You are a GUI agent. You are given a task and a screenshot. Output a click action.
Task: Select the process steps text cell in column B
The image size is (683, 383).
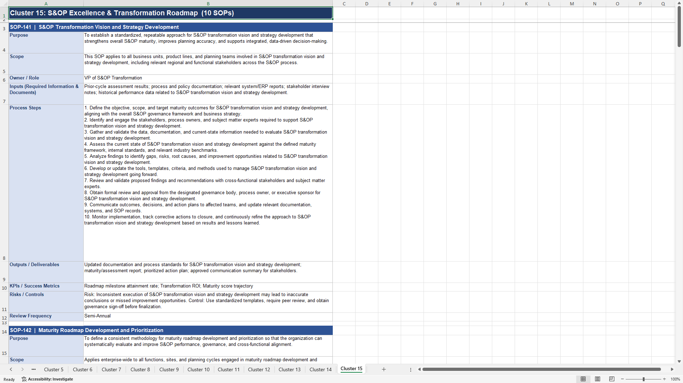coord(208,183)
